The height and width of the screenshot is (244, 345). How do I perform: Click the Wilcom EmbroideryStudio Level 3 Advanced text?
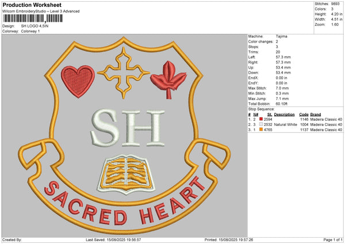pos(41,12)
